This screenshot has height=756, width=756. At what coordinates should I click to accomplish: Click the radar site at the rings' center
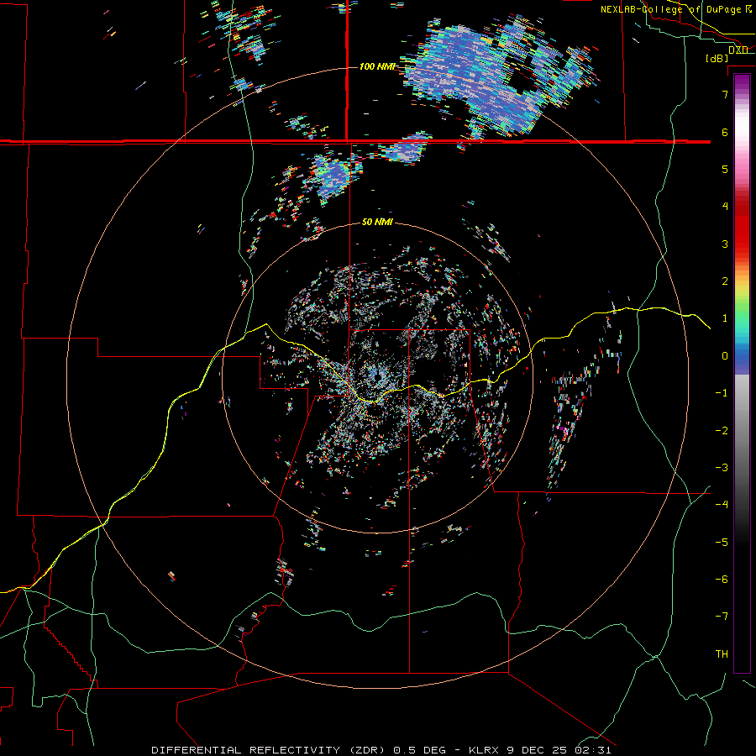click(x=377, y=377)
